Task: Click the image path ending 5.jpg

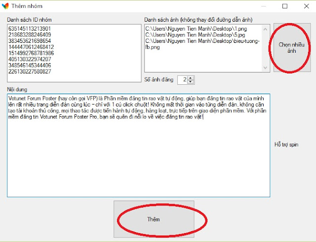Action: coord(196,35)
